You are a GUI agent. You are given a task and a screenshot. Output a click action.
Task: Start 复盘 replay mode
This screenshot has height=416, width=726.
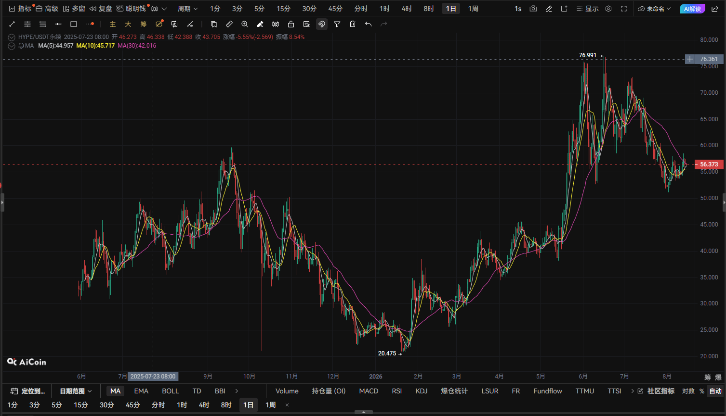(x=101, y=9)
